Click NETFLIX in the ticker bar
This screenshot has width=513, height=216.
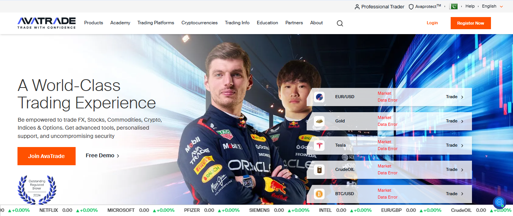pyautogui.click(x=49, y=210)
